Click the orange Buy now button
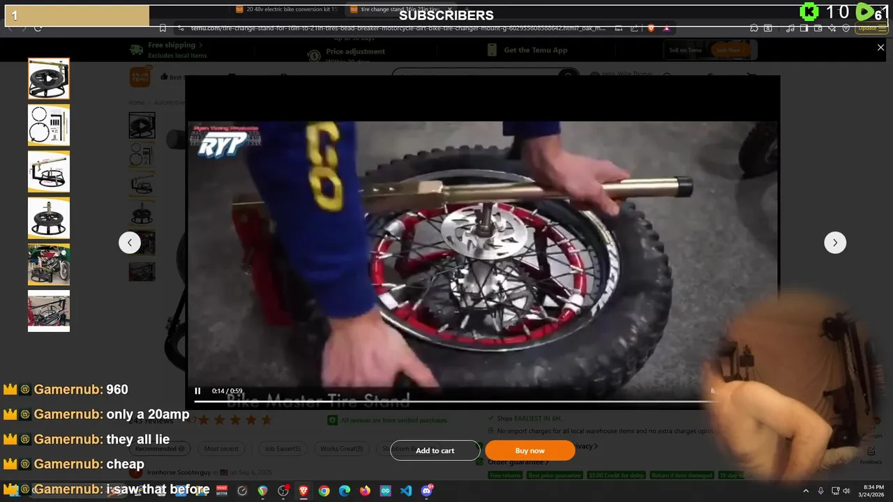 530,450
